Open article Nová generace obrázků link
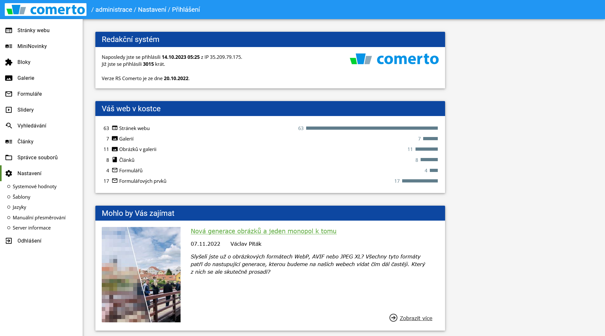Viewport: 605px width, 336px height. pyautogui.click(x=264, y=231)
